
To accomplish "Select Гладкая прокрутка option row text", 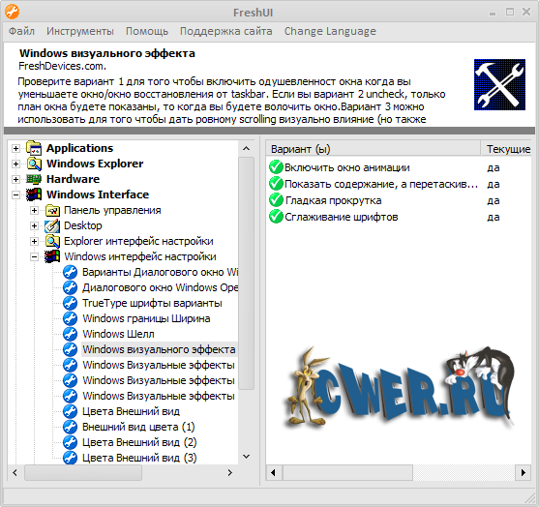I will tap(333, 200).
